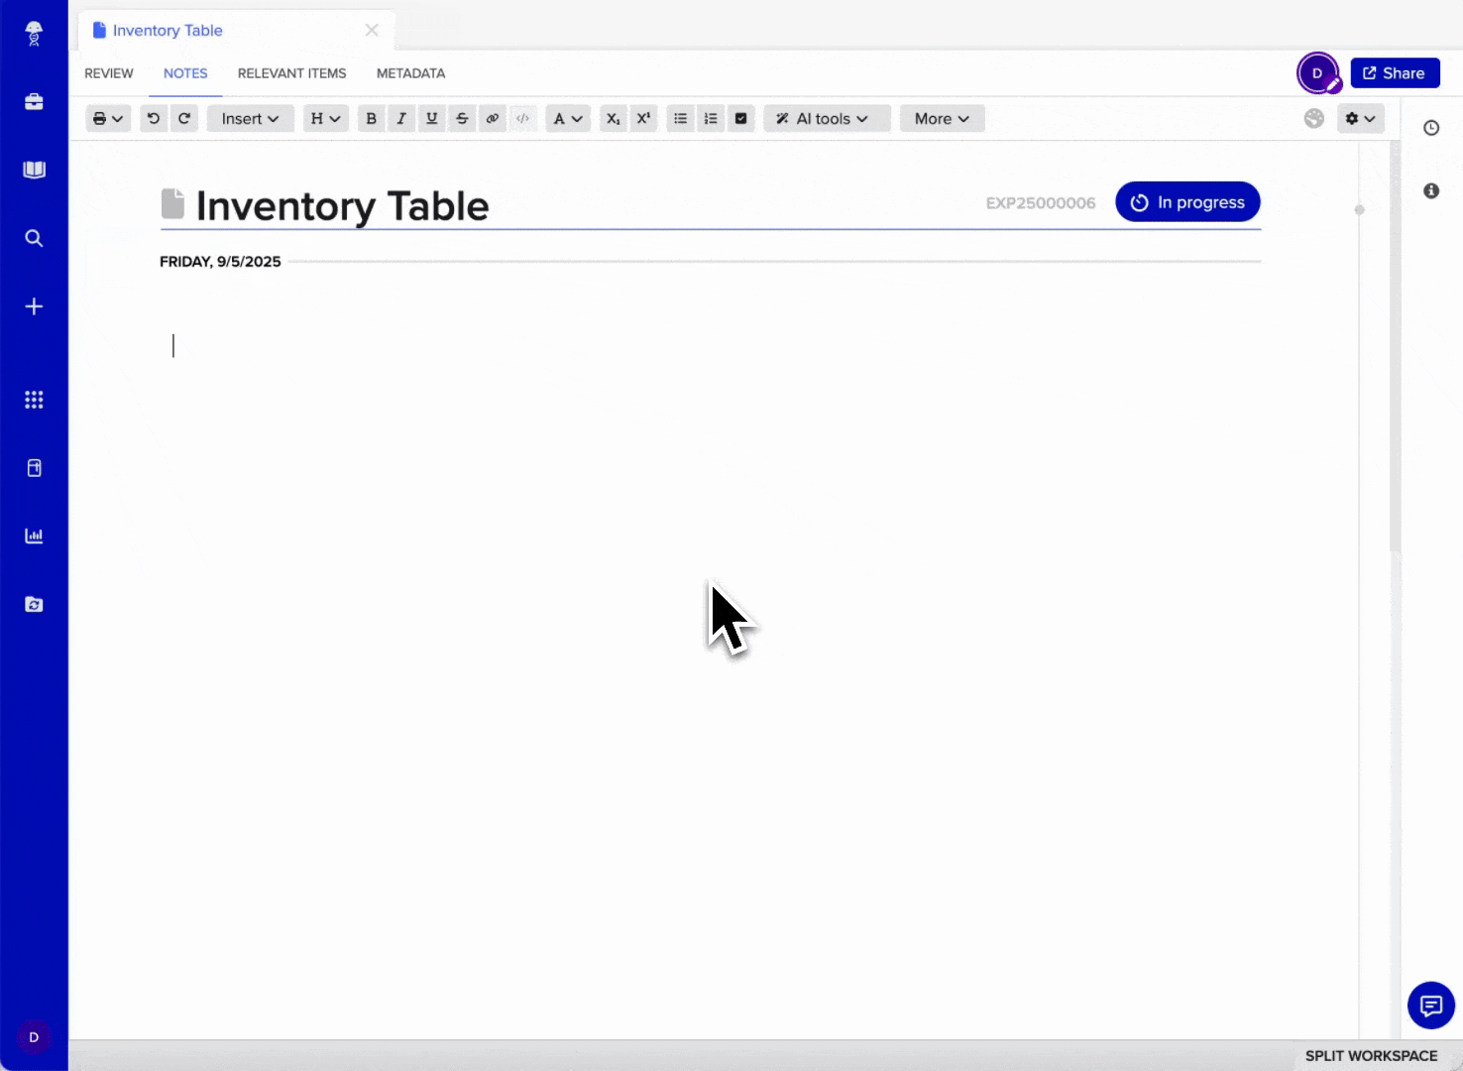Apply strikethrough formatting
Viewport: 1463px width, 1071px height.
[462, 118]
